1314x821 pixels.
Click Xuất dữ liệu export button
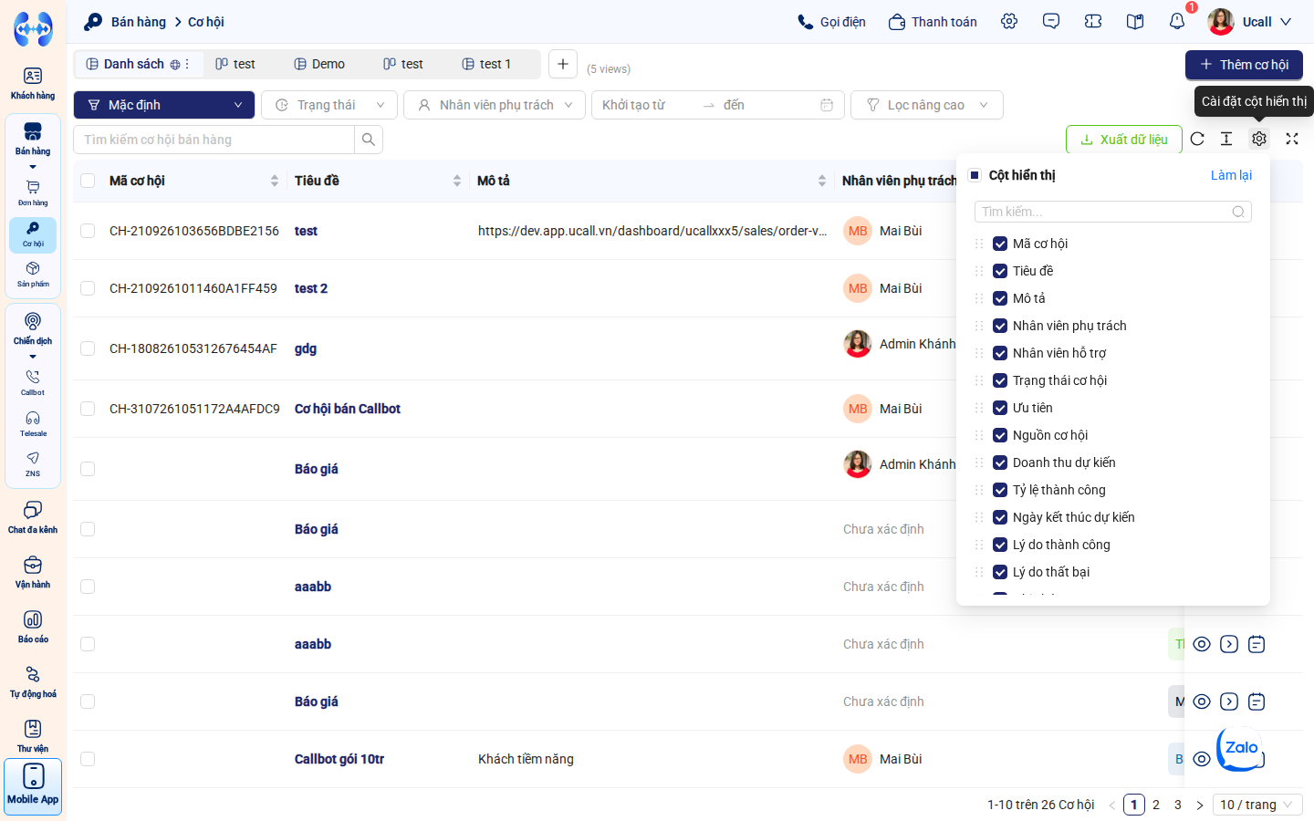[1124, 140]
